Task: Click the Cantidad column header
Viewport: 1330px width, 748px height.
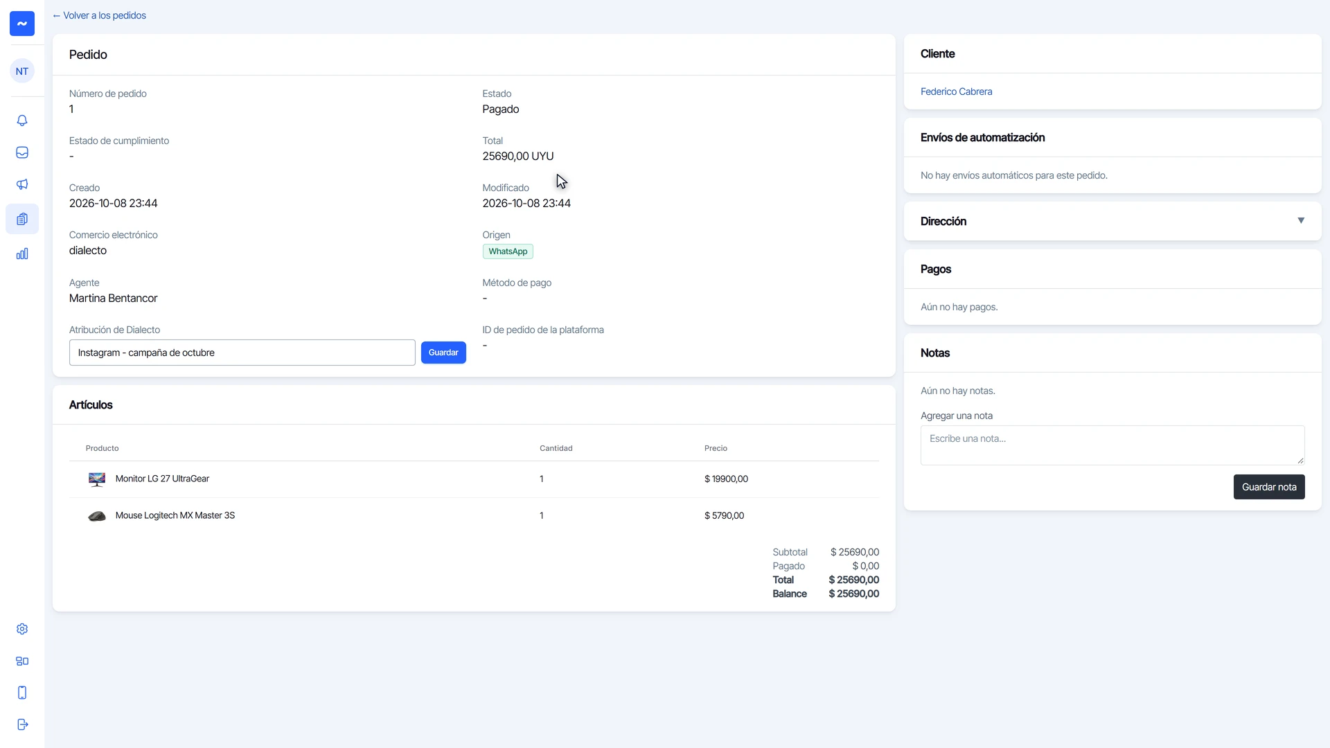Action: [x=556, y=448]
